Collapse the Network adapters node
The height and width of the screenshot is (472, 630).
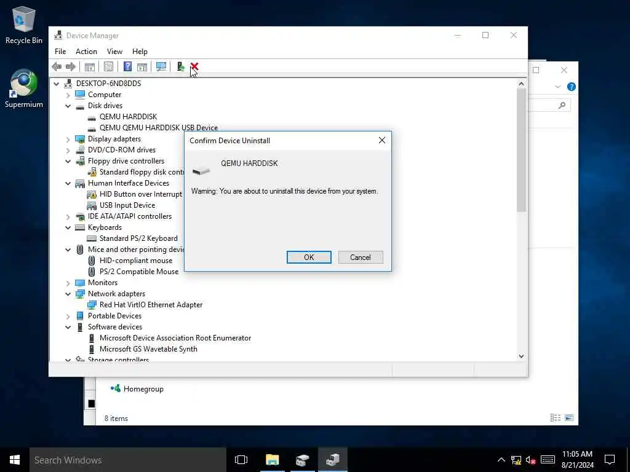pyautogui.click(x=68, y=294)
